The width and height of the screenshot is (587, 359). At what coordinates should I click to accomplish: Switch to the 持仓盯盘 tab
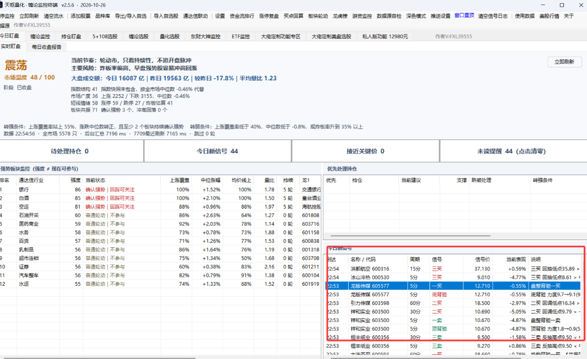coord(71,36)
